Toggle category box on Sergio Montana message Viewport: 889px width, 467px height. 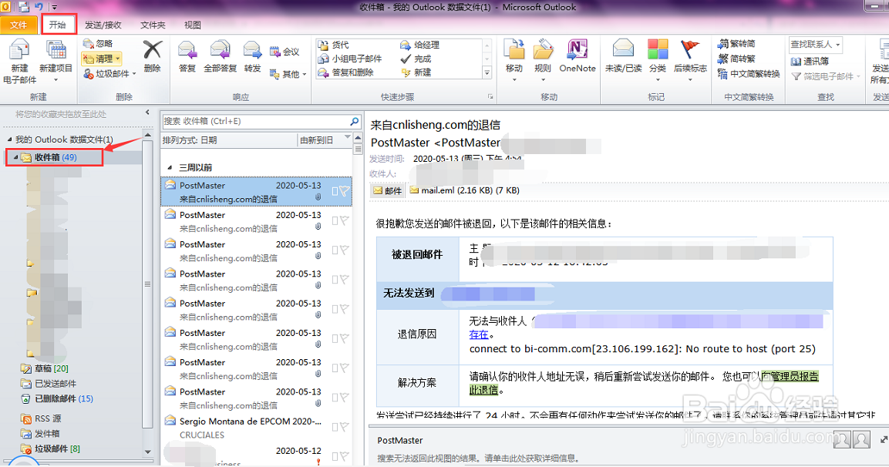(335, 427)
